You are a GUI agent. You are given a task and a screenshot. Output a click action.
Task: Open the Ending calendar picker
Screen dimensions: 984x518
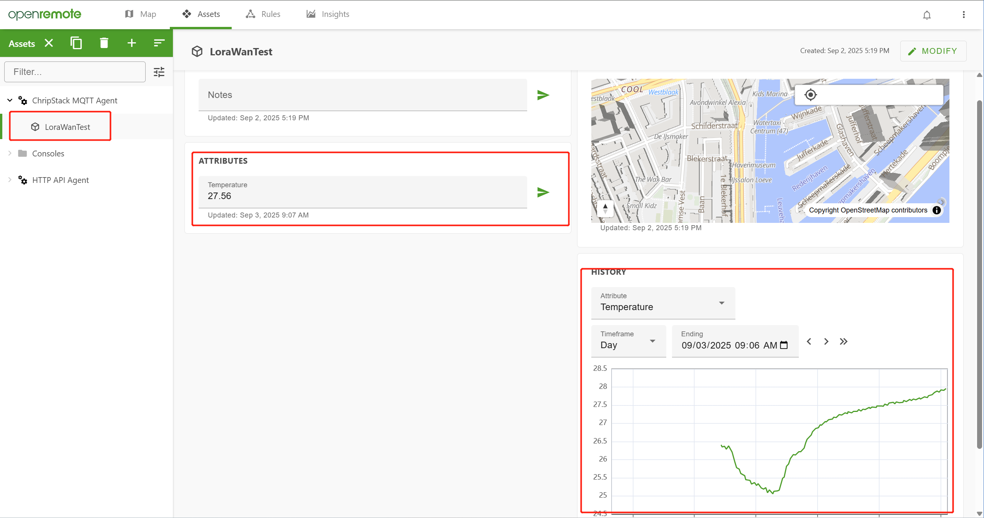point(784,345)
